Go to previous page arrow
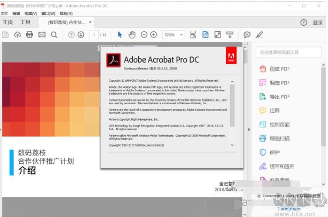The height and width of the screenshot is (217, 328). (x=71, y=35)
